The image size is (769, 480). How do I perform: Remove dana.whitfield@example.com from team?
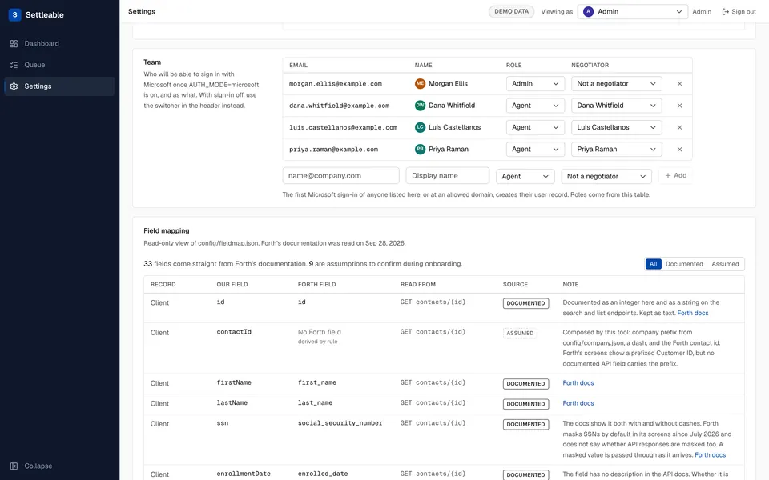[x=680, y=106]
